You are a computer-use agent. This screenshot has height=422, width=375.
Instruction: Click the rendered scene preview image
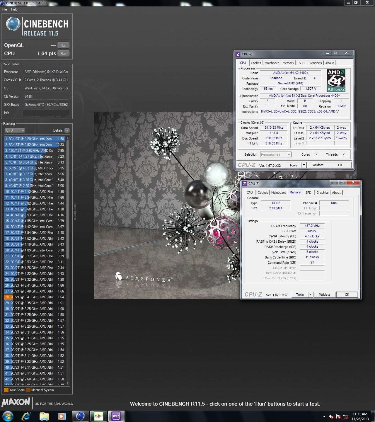pos(167,205)
